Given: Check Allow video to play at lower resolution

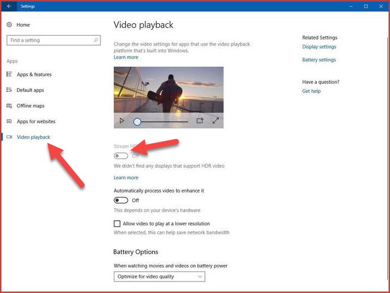Looking at the screenshot, I should [x=117, y=224].
